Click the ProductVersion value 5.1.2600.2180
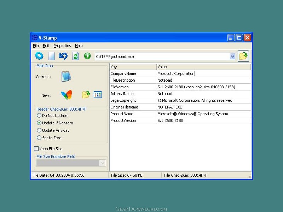The height and width of the screenshot is (212, 283). point(204,120)
